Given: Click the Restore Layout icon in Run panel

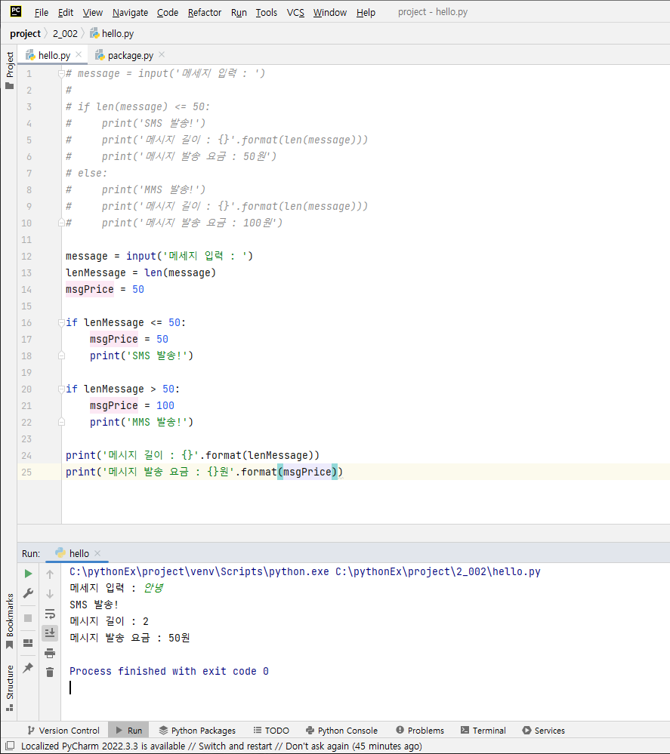Looking at the screenshot, I should pyautogui.click(x=28, y=643).
